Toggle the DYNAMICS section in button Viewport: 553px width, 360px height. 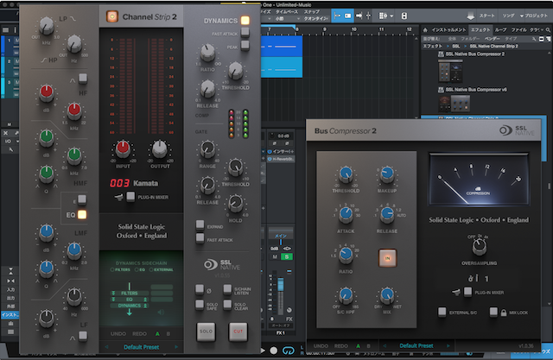[245, 21]
